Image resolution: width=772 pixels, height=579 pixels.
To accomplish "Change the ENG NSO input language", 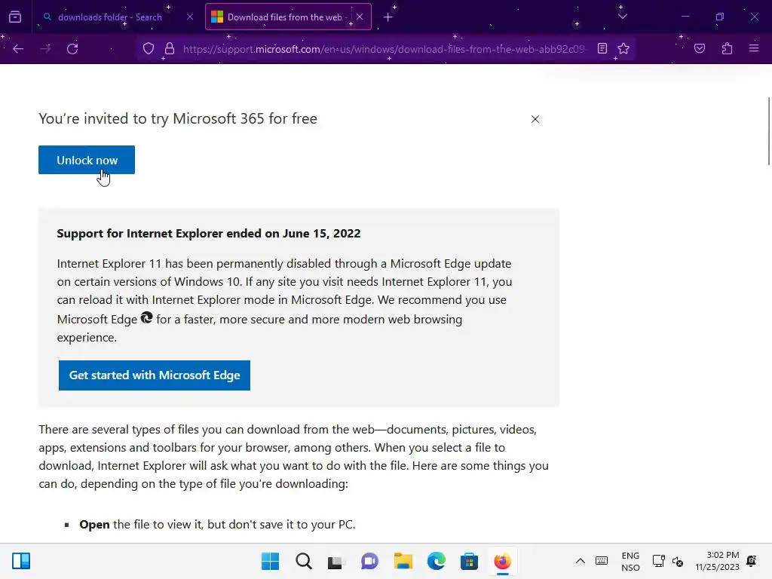I will point(631,561).
